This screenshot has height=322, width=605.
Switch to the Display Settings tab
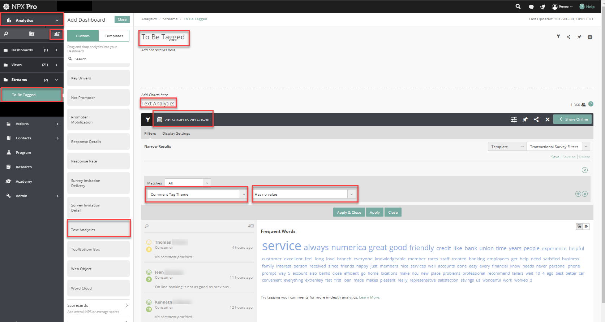[x=176, y=134]
